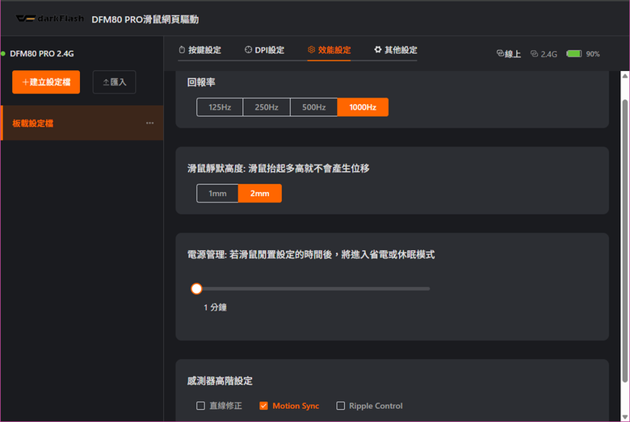Click the 線上 connection status icon
This screenshot has width=630, height=422.
500,53
